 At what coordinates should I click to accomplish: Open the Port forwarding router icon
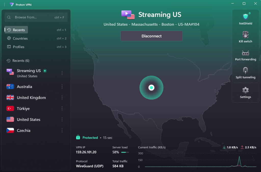pyautogui.click(x=245, y=53)
